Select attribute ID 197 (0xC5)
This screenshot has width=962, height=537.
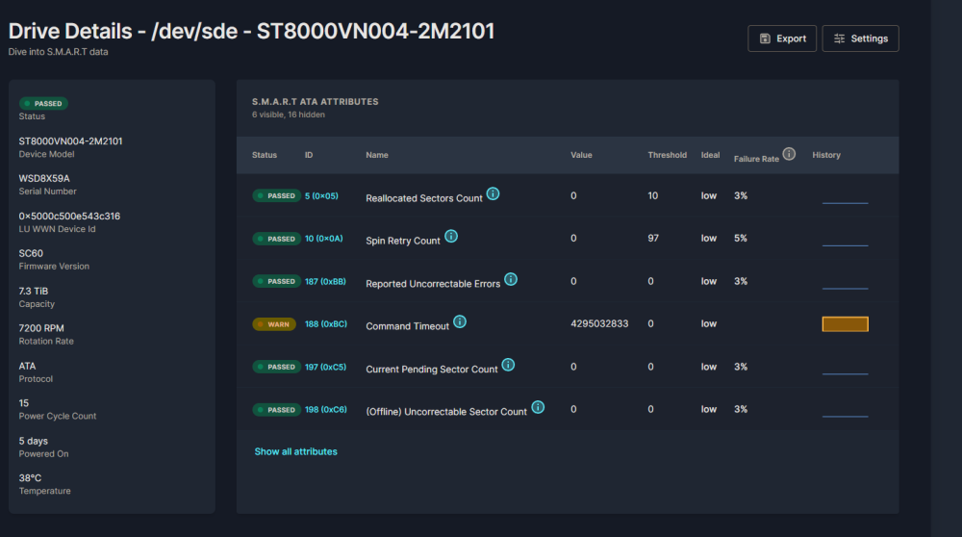click(325, 367)
